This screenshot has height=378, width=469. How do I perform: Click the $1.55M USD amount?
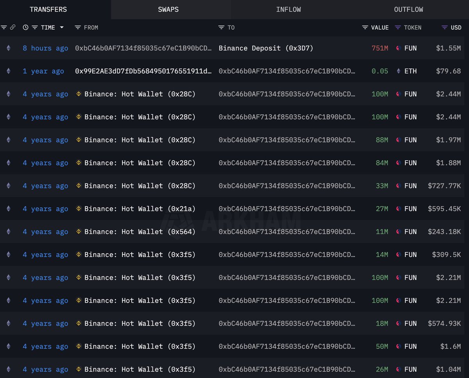448,48
